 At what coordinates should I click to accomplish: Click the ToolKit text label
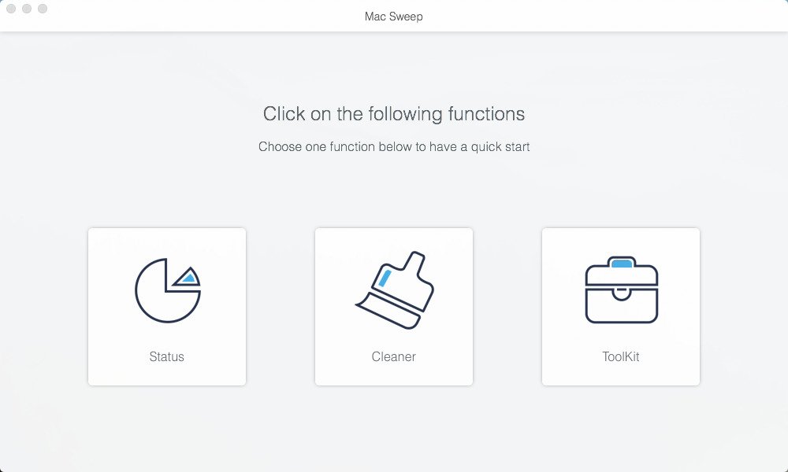[621, 356]
